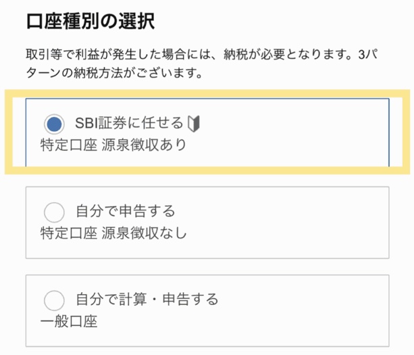Click the 特定口座 源泉徴収あり description
Viewport: 414px width, 355px height.
[x=113, y=145]
